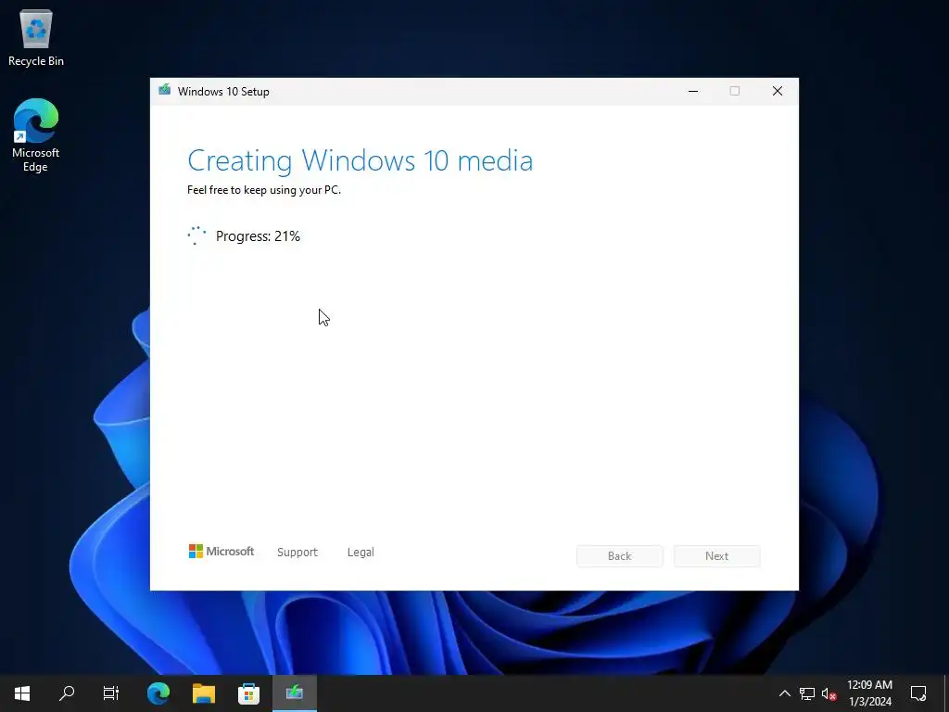Launch Edge from the taskbar

158,693
